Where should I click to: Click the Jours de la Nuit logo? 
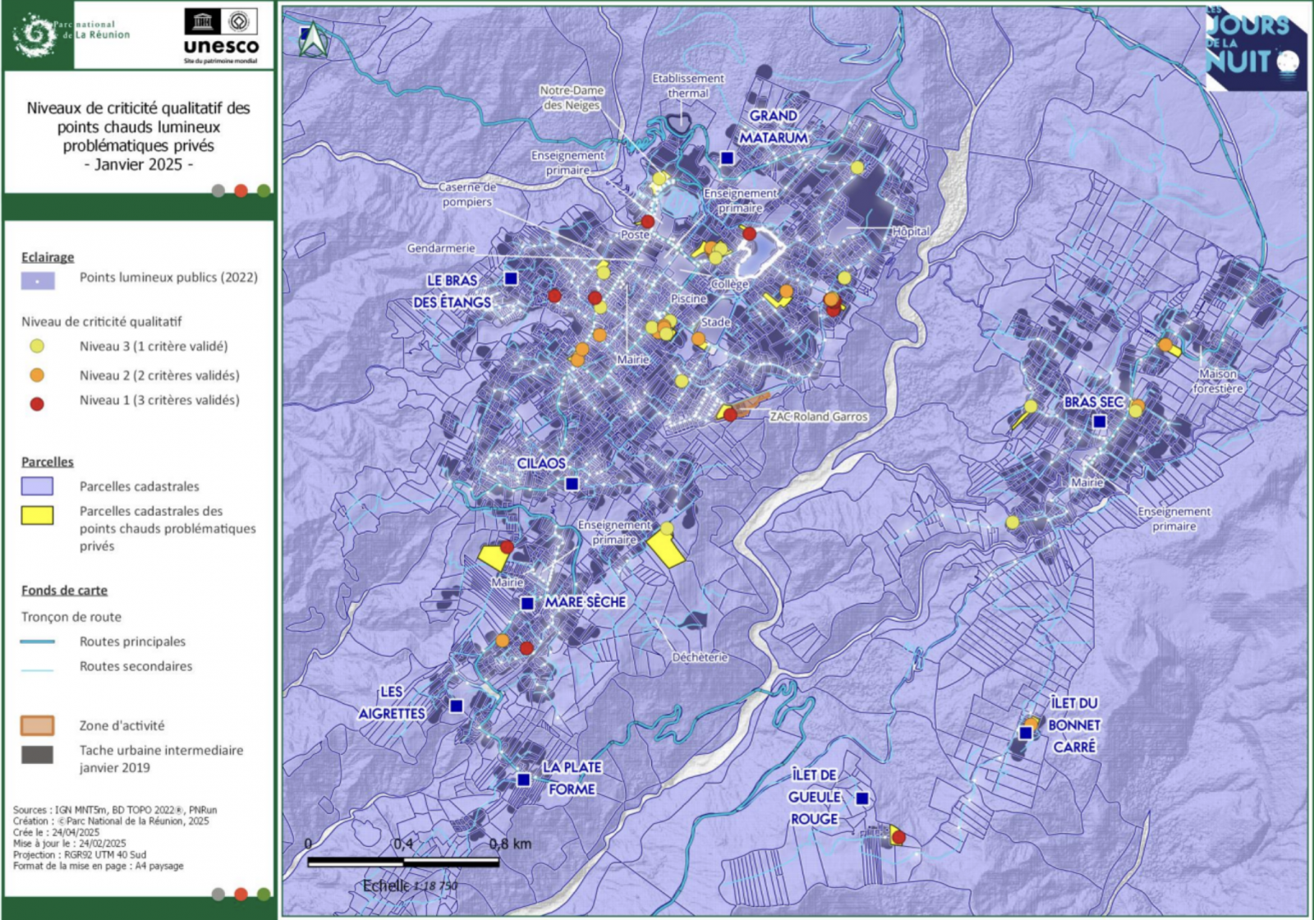(1255, 48)
